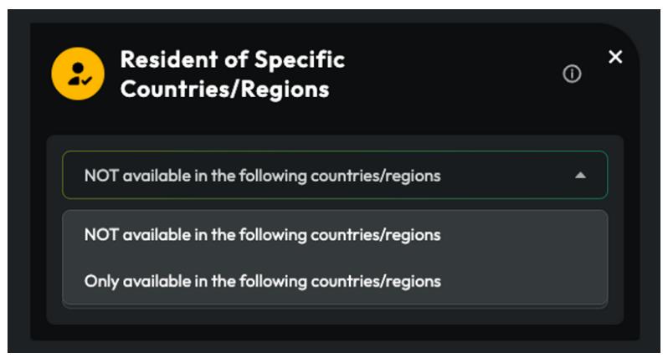Viewport: 668px width, 358px height.
Task: Pick the "NOT available" list entry
Action: click(262, 235)
